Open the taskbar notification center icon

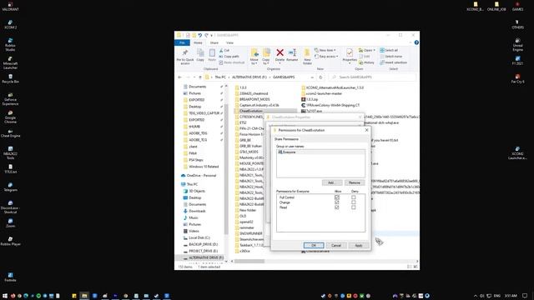[x=525, y=296]
